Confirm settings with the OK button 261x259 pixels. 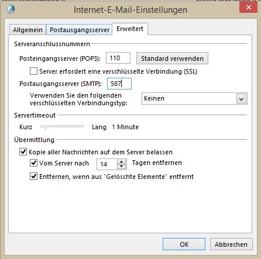[x=184, y=244]
